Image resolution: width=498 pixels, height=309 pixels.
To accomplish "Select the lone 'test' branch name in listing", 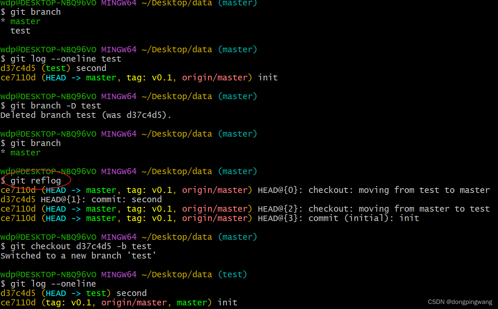I will click(21, 31).
